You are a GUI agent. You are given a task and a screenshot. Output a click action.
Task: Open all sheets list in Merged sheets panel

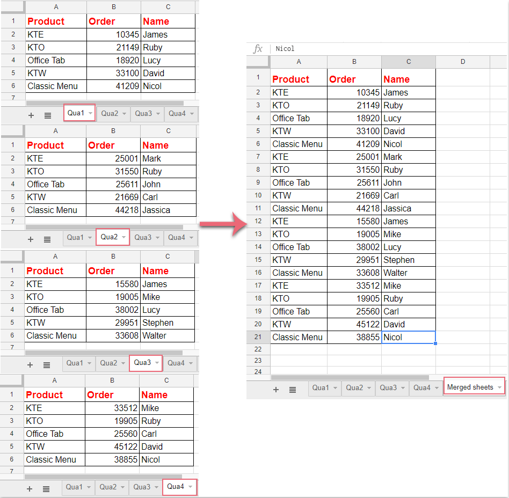tap(293, 390)
